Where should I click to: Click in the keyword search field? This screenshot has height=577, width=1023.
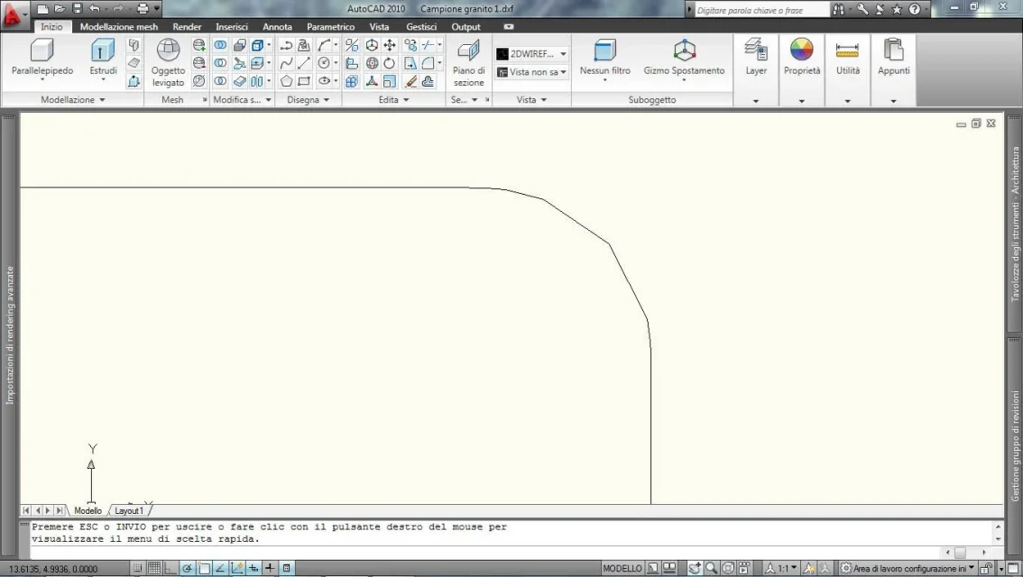pos(761,10)
